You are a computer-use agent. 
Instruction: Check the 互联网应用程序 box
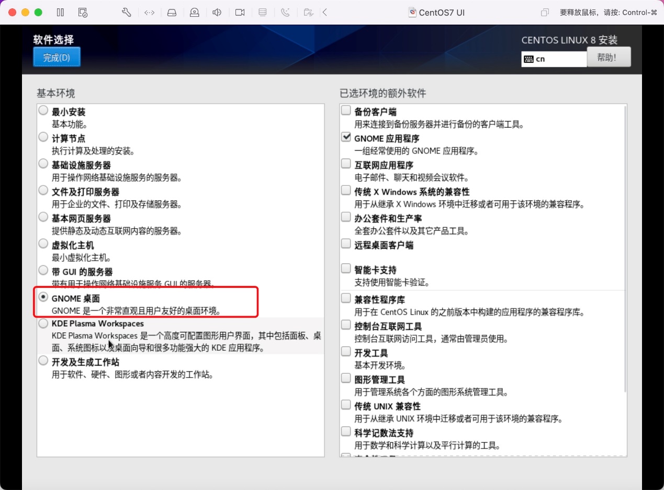[x=346, y=164]
